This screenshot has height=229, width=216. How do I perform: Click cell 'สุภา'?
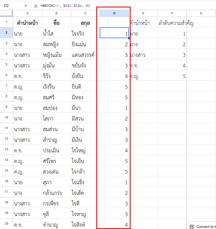(56, 181)
